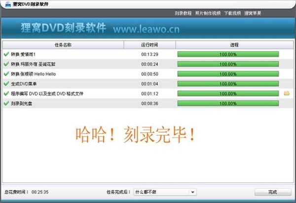This screenshot has height=203, width=296.
Task: Click run time 00:01:12
Action: (x=149, y=94)
